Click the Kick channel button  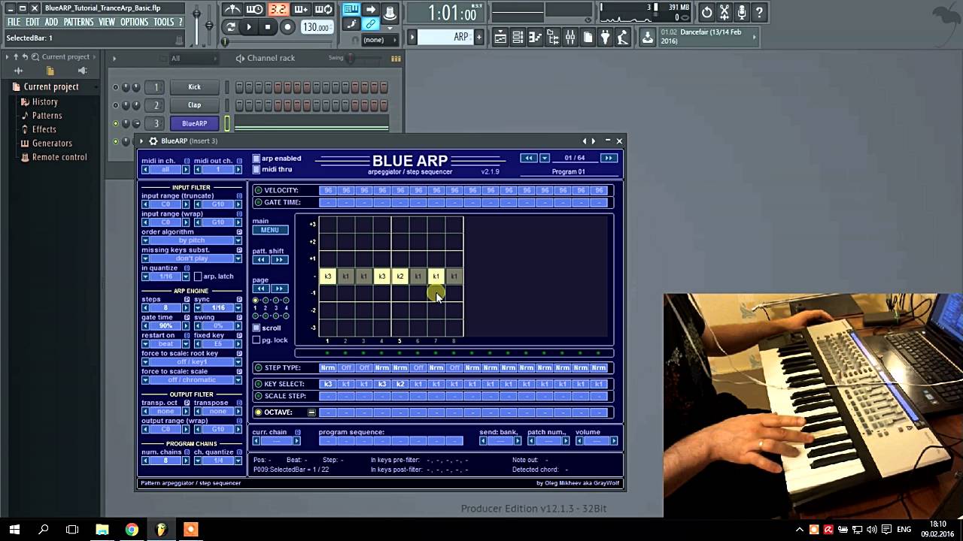194,87
